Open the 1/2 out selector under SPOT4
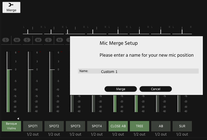This screenshot has height=140, width=207. coord(97,134)
